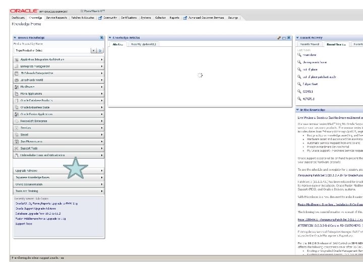Open the Reports tab
The height and width of the screenshot is (272, 363).
pos(174,18)
